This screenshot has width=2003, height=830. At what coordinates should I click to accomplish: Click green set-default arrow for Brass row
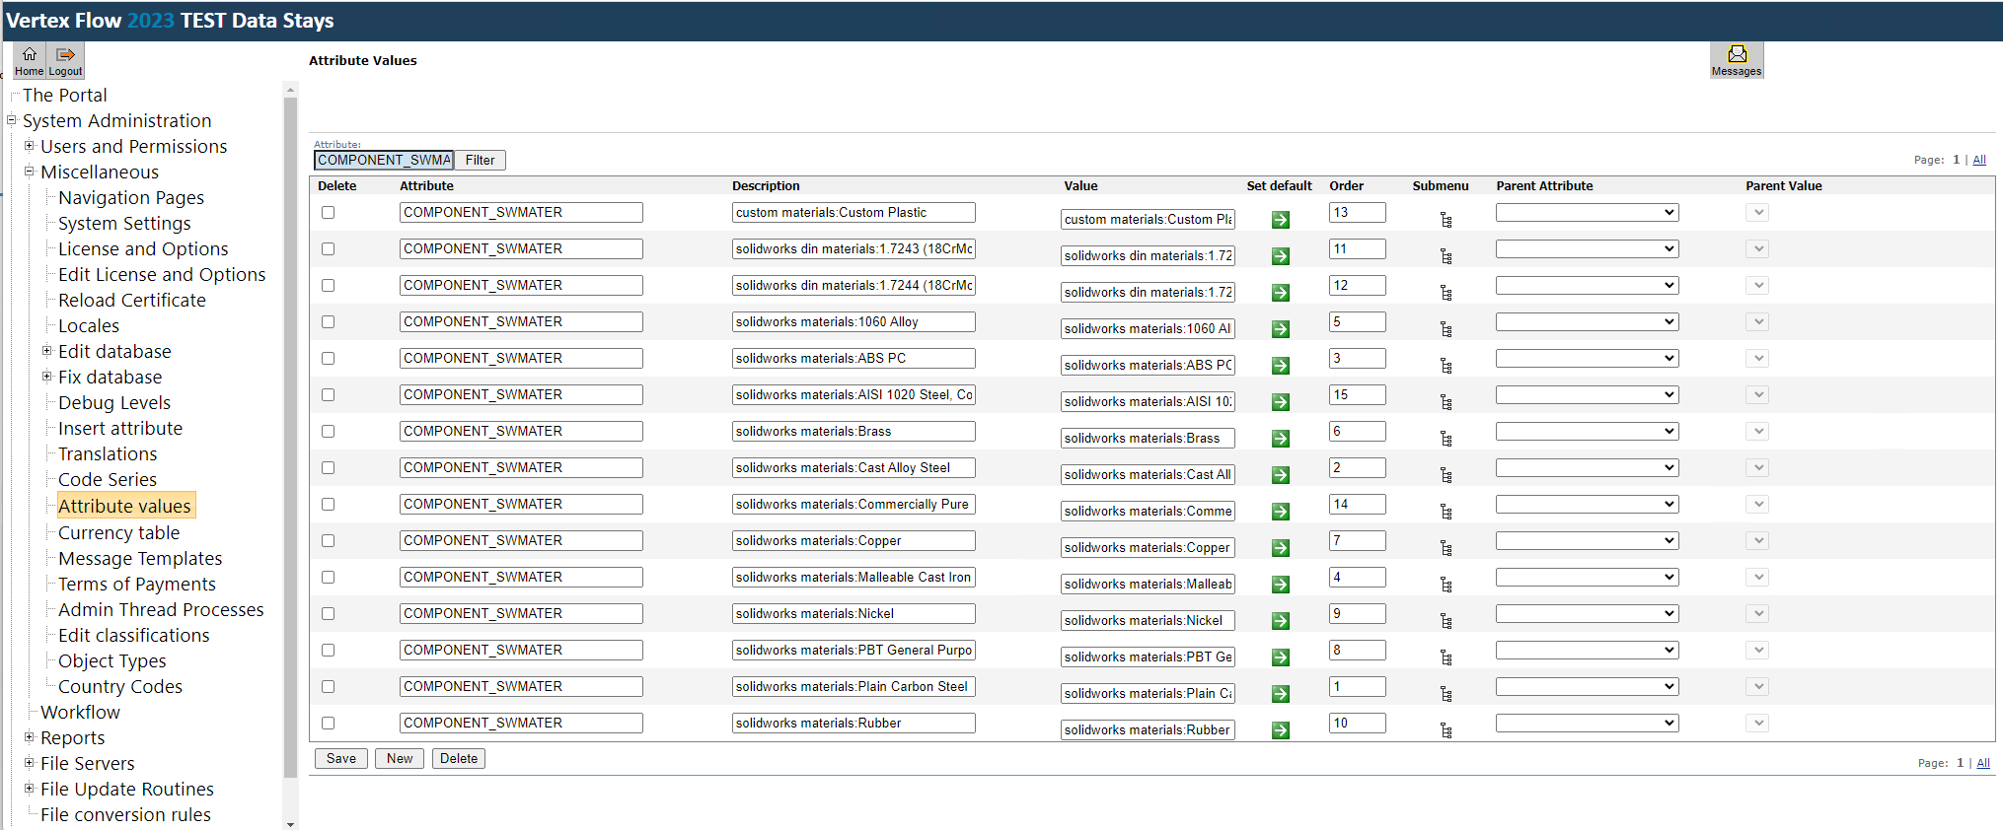tap(1280, 439)
